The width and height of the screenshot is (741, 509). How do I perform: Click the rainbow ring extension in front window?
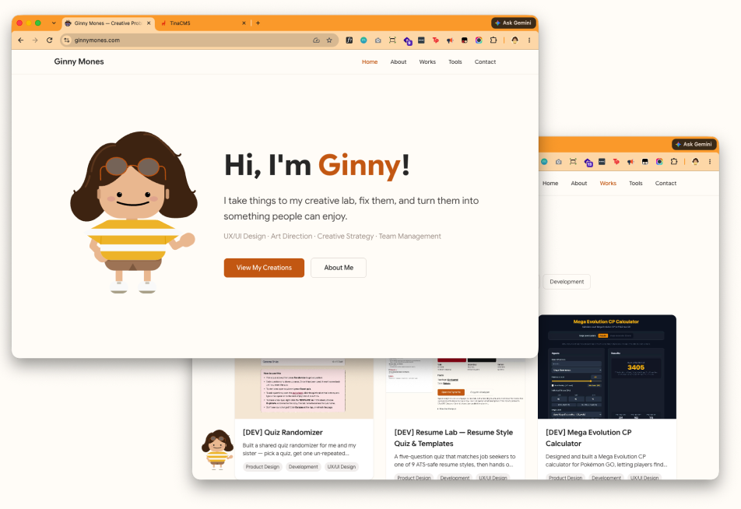(x=479, y=40)
